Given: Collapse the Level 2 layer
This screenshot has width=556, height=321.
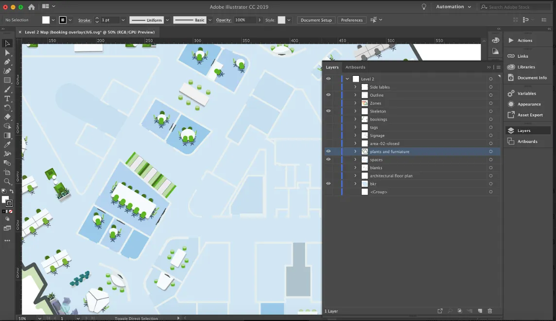Looking at the screenshot, I should point(347,79).
